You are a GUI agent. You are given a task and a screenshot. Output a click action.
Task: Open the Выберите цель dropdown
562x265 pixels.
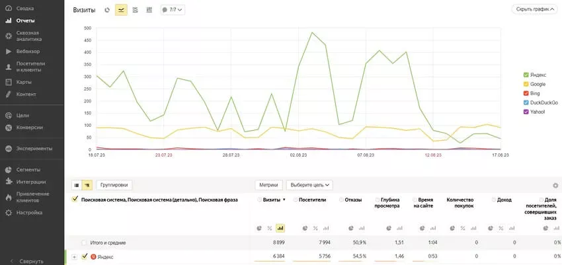pos(309,185)
